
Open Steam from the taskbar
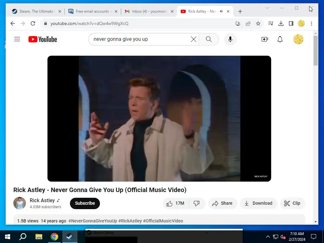coord(70,237)
